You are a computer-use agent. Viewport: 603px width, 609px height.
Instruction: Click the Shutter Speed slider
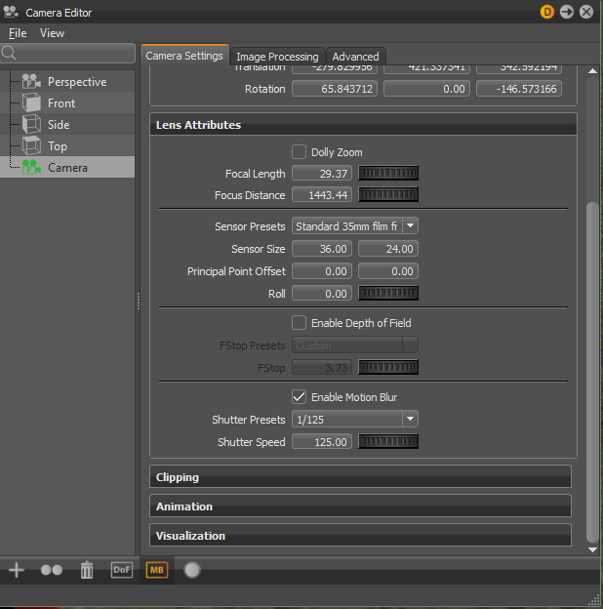click(388, 441)
